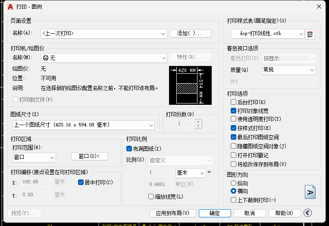Open 帮助(H) help button
The height and width of the screenshot is (226, 329).
[285, 213]
